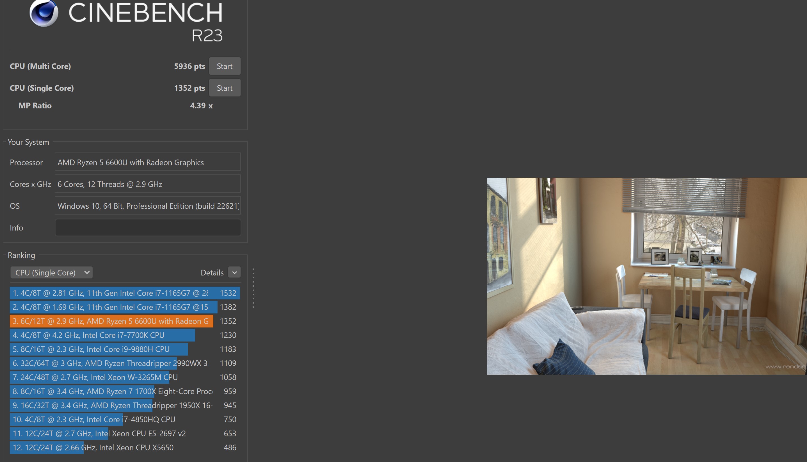
Task: Click the rendered room image preview
Action: 647,276
